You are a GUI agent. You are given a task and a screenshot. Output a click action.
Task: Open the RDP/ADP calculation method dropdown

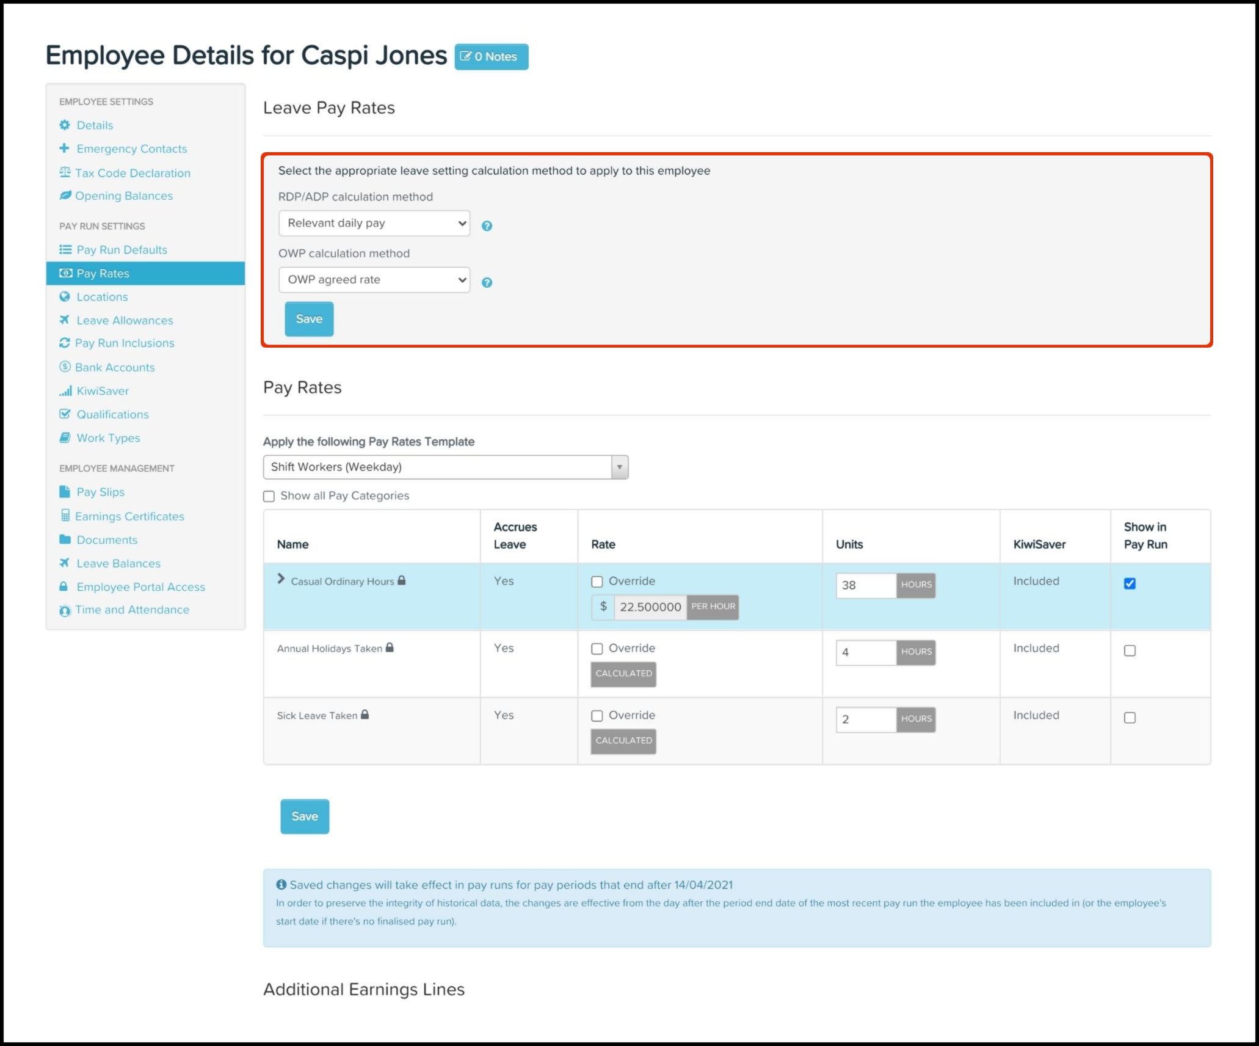tap(374, 223)
